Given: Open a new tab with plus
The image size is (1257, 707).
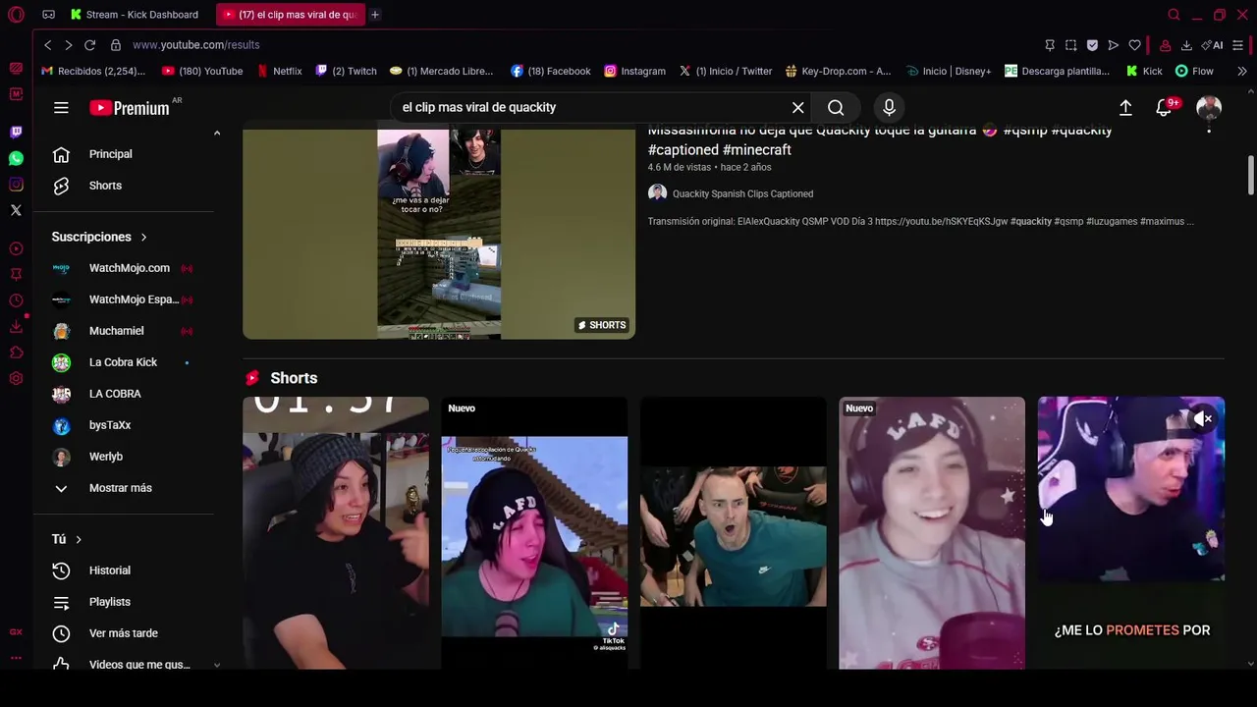Looking at the screenshot, I should 375,15.
